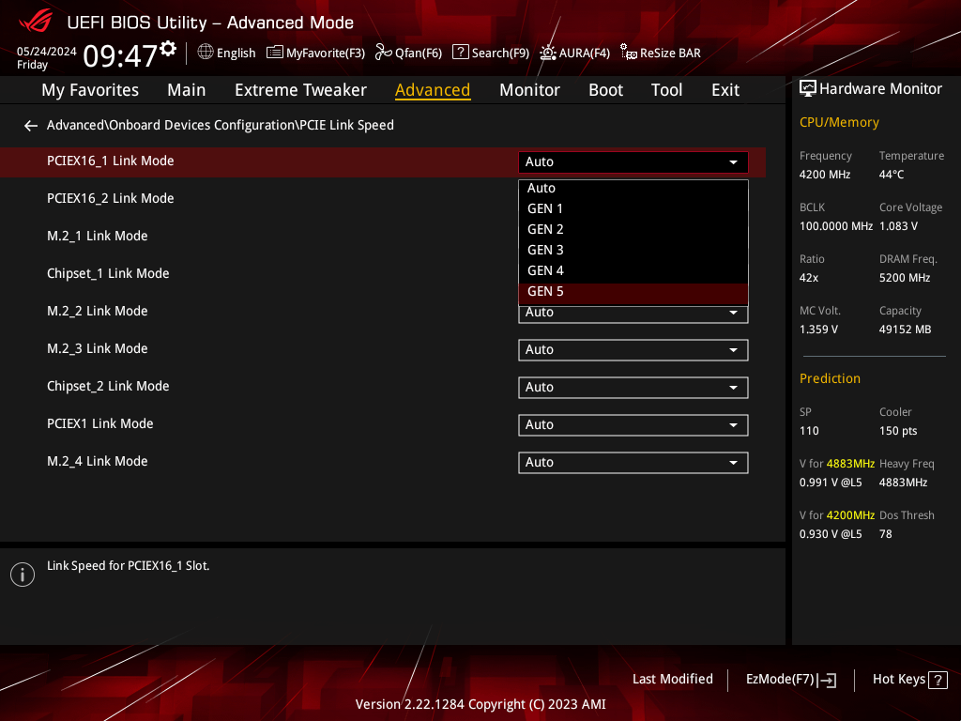The width and height of the screenshot is (961, 721).
Task: Click the 49152 MB capacity value
Action: [905, 330]
